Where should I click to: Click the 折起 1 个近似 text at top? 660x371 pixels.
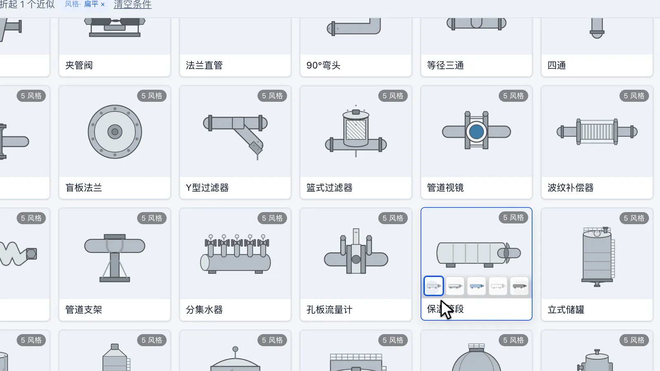[27, 5]
